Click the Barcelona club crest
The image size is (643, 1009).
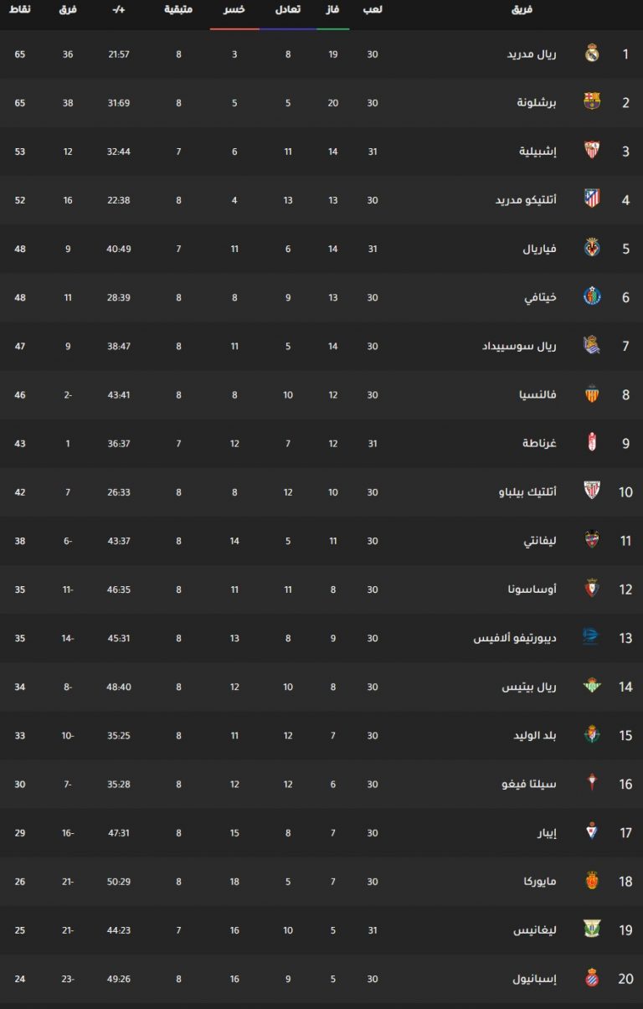click(592, 103)
